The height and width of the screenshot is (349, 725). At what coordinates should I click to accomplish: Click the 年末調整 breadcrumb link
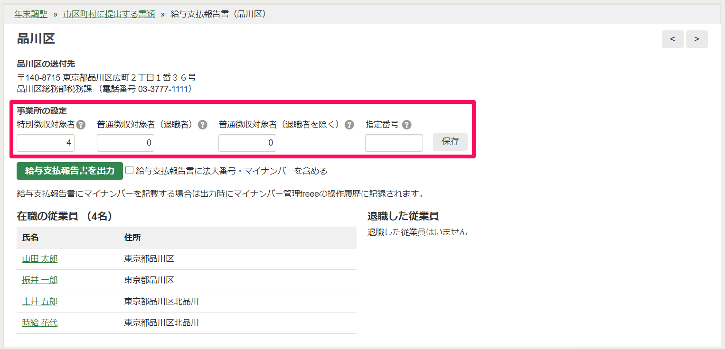click(x=31, y=14)
